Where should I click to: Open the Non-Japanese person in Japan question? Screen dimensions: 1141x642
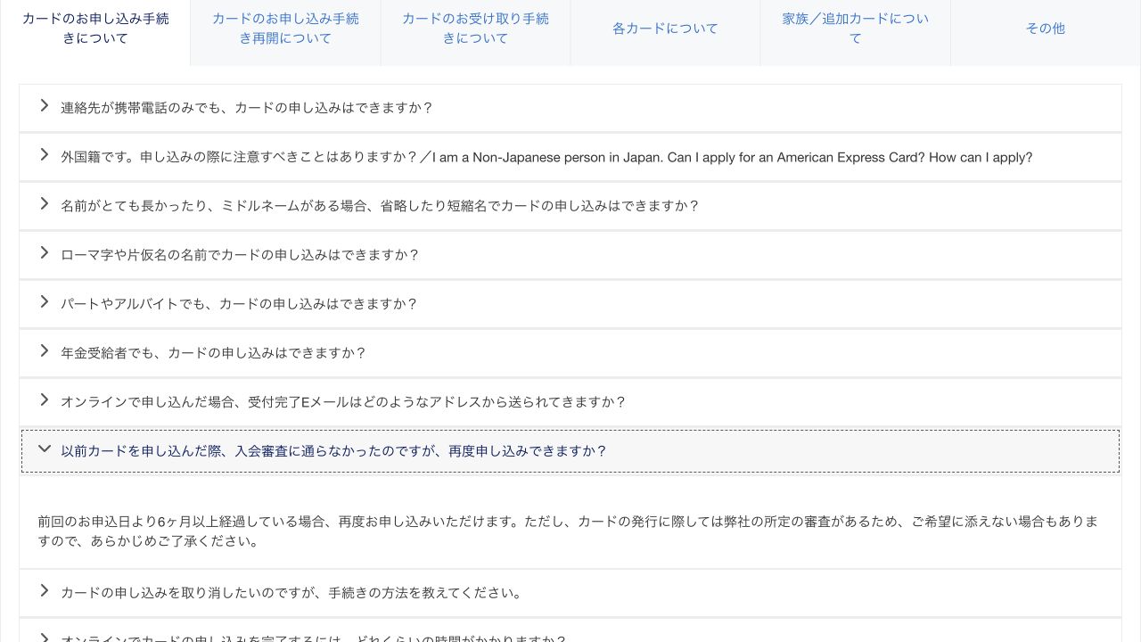pyautogui.click(x=570, y=157)
